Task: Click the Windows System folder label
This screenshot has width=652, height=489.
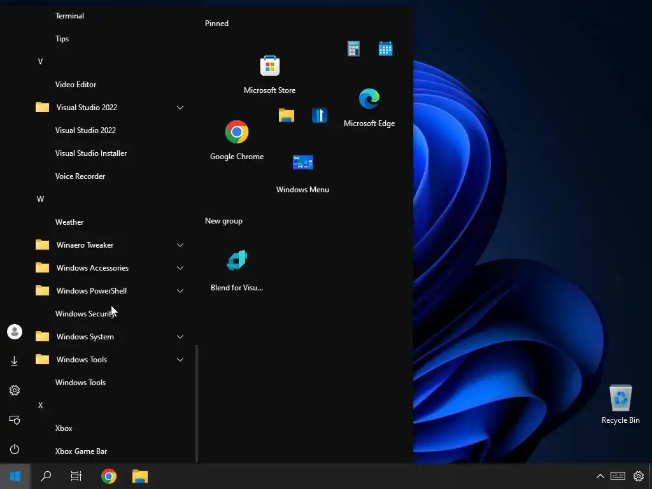Action: coord(85,336)
